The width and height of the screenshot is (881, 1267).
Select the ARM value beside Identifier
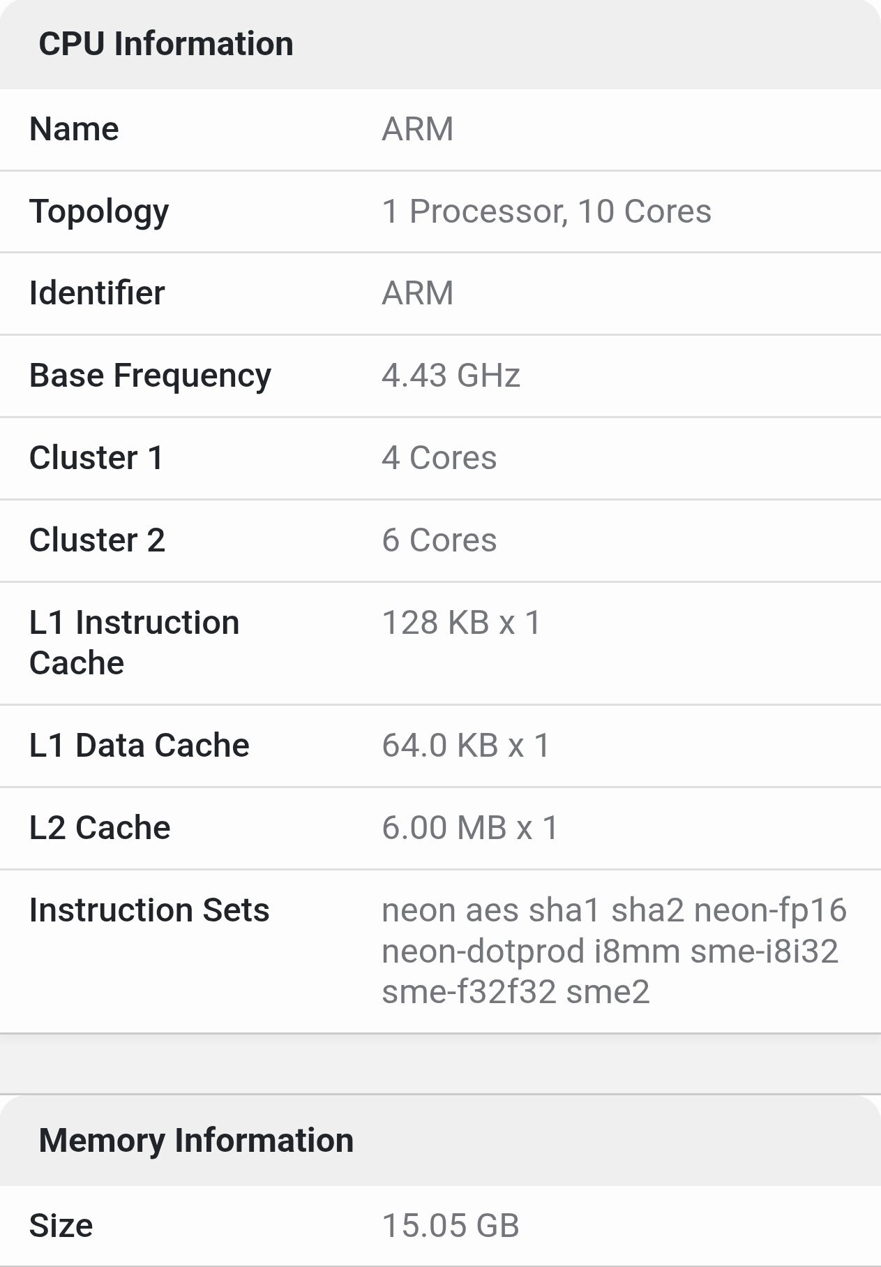pos(417,293)
